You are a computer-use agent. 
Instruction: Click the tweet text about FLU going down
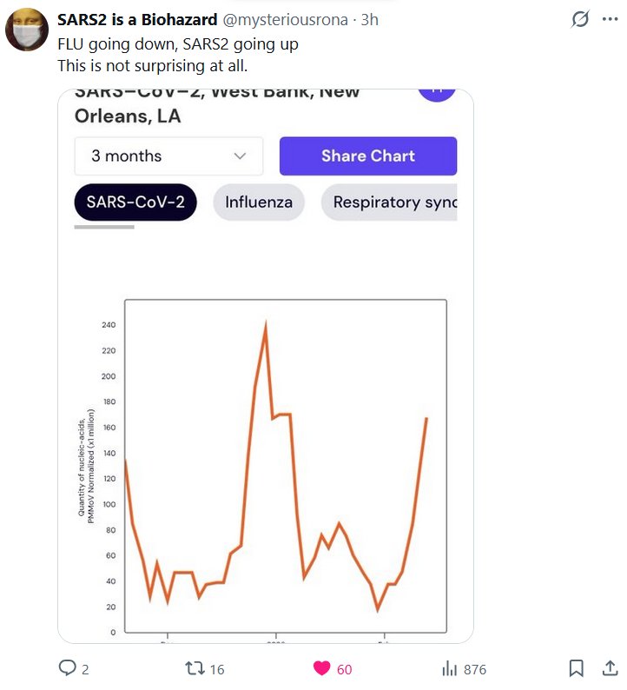[178, 43]
